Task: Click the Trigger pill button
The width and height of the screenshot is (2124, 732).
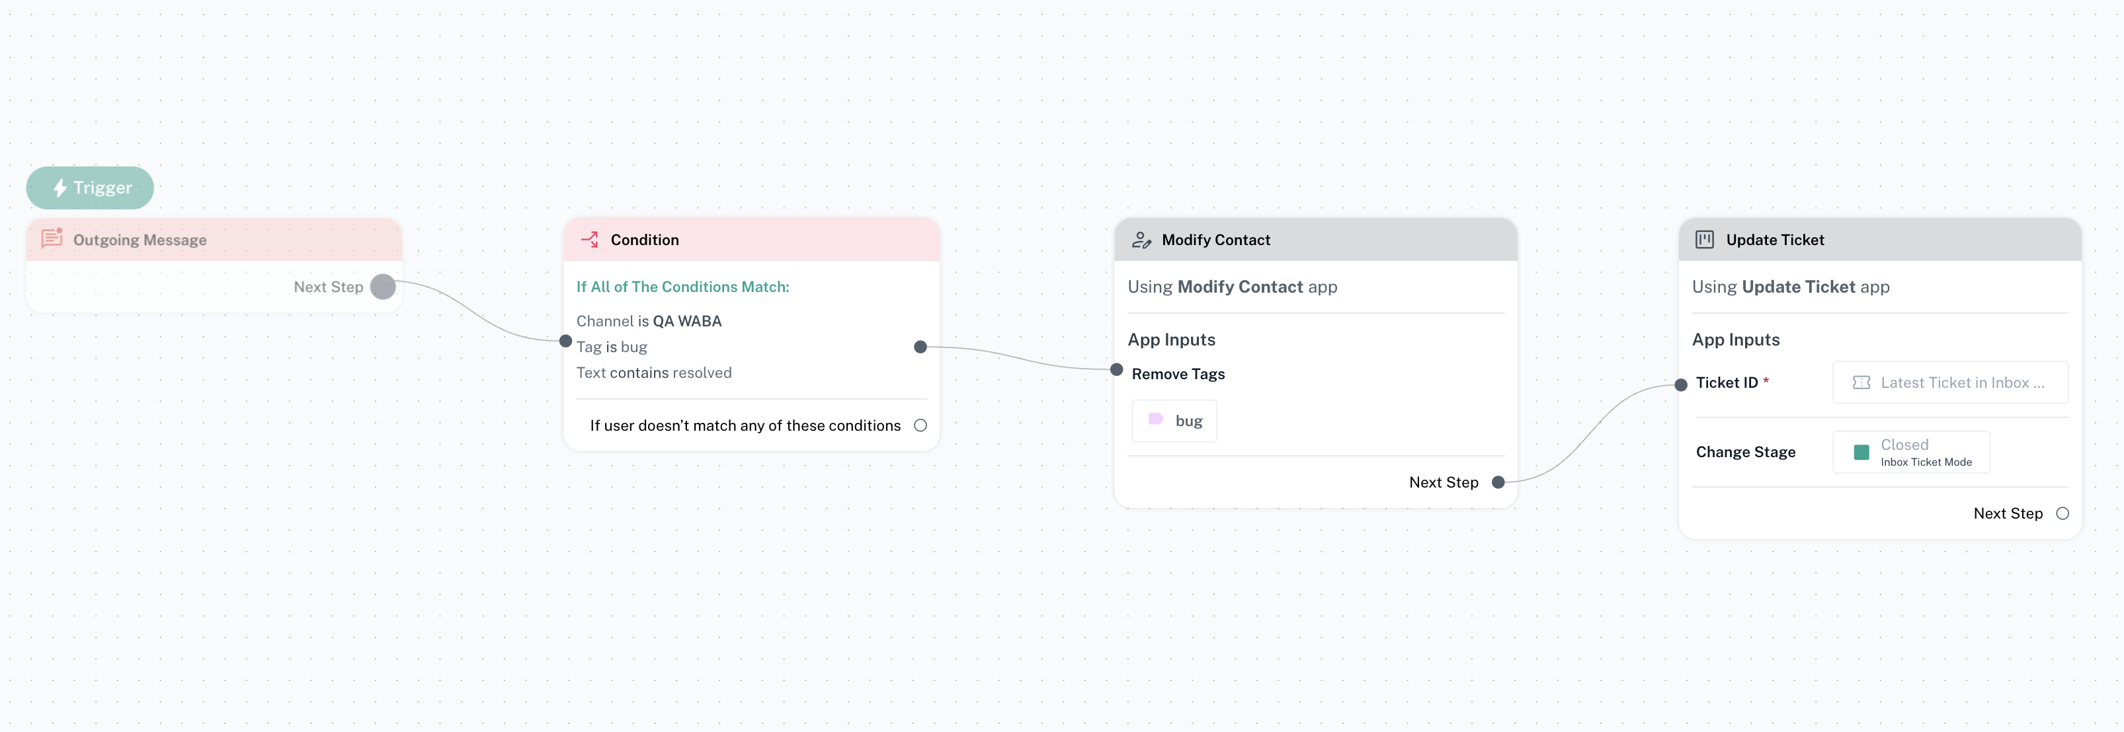Action: coord(90,188)
